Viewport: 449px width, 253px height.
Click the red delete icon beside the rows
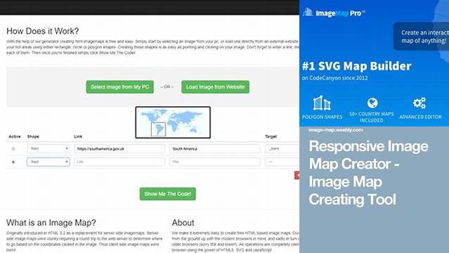point(297,176)
